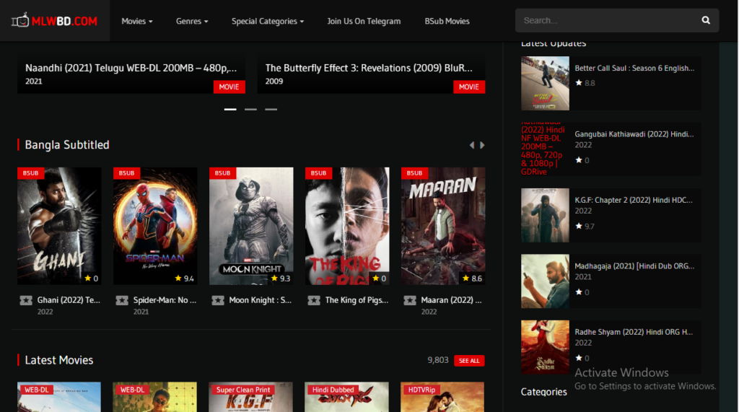Click SEE ALL for Latest Movies
This screenshot has height=412, width=739.
[x=469, y=361]
